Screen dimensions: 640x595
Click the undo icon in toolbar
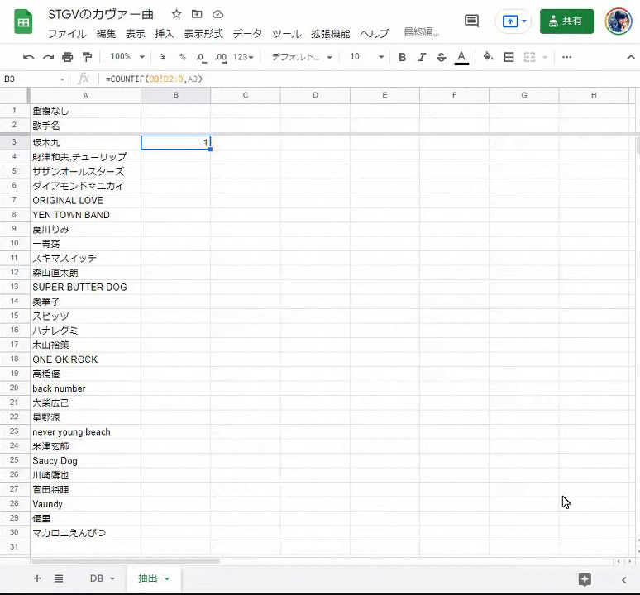[x=29, y=57]
